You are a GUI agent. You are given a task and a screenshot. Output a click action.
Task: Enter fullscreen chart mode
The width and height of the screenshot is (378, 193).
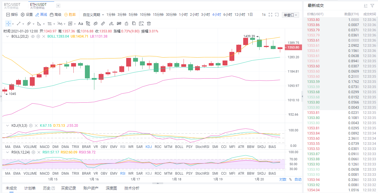pos(270,14)
